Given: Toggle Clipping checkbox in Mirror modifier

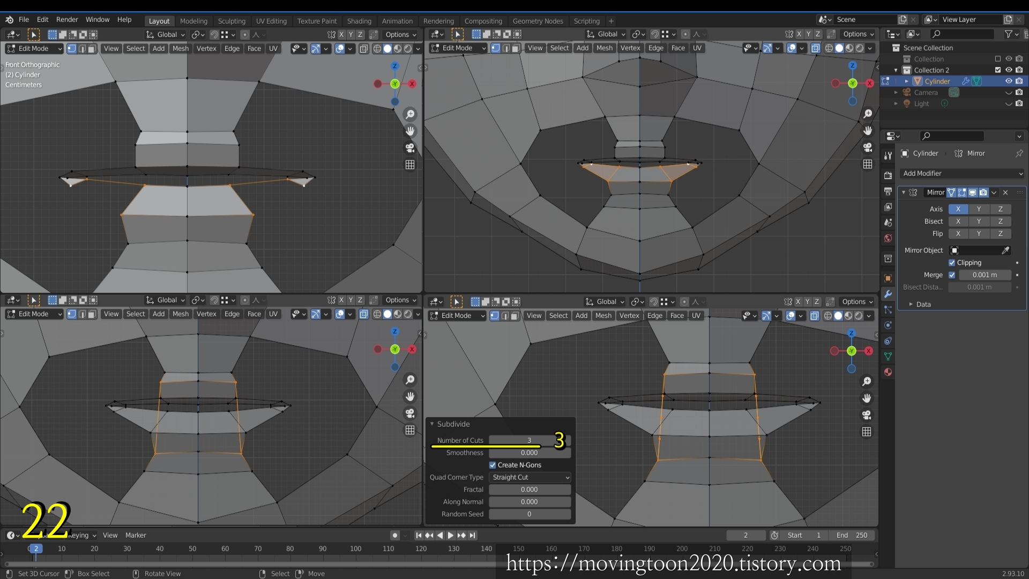Looking at the screenshot, I should pyautogui.click(x=952, y=263).
